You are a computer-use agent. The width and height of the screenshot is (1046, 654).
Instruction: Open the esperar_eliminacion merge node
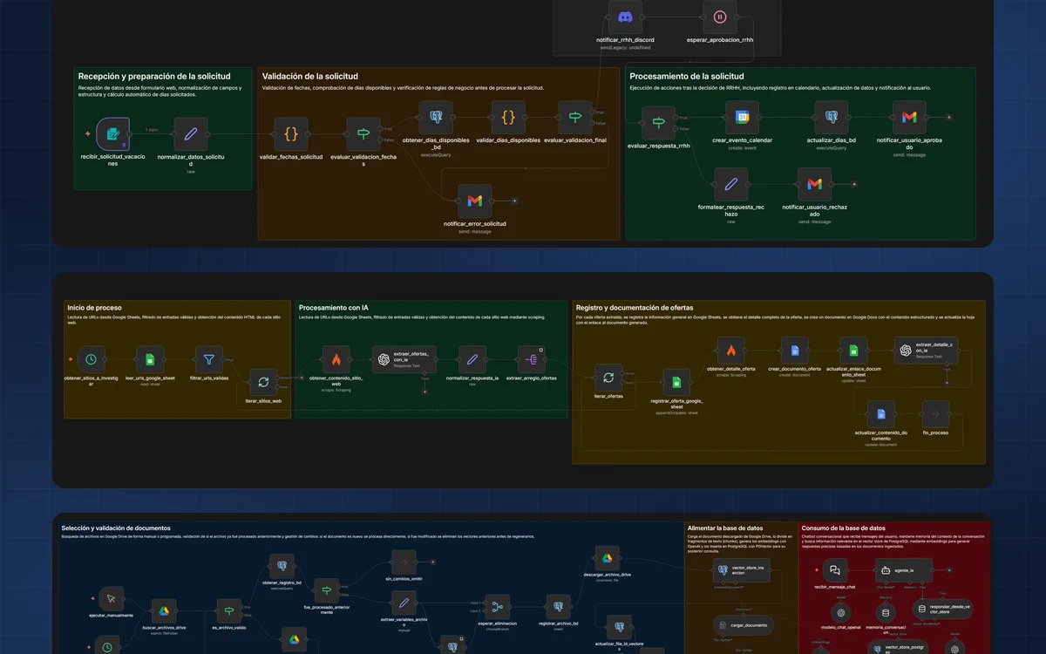497,608
